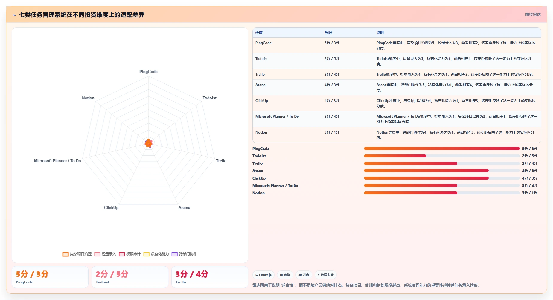This screenshot has width=553, height=300.
Task: Click the Todoist progress bar
Action: [x=442, y=156]
